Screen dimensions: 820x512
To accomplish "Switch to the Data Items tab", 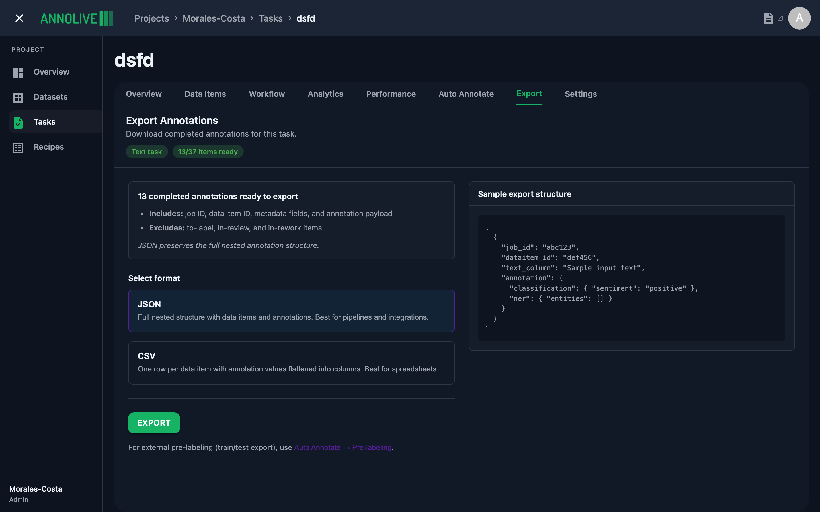I will pyautogui.click(x=205, y=94).
